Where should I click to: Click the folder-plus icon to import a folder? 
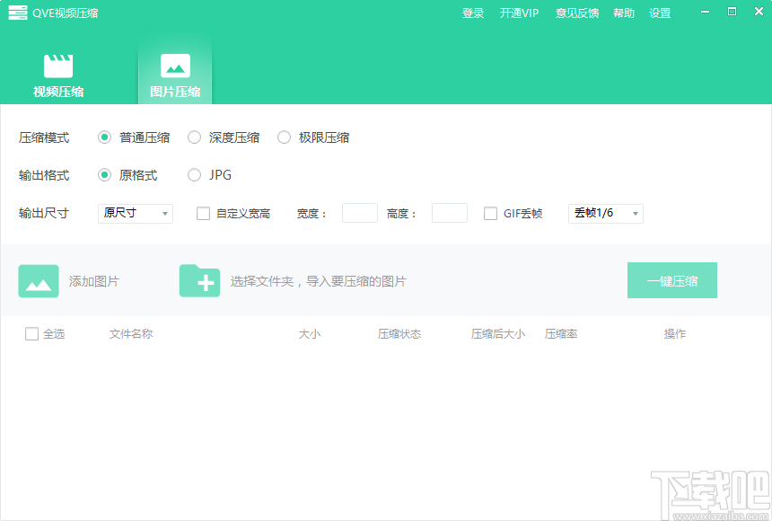[199, 280]
